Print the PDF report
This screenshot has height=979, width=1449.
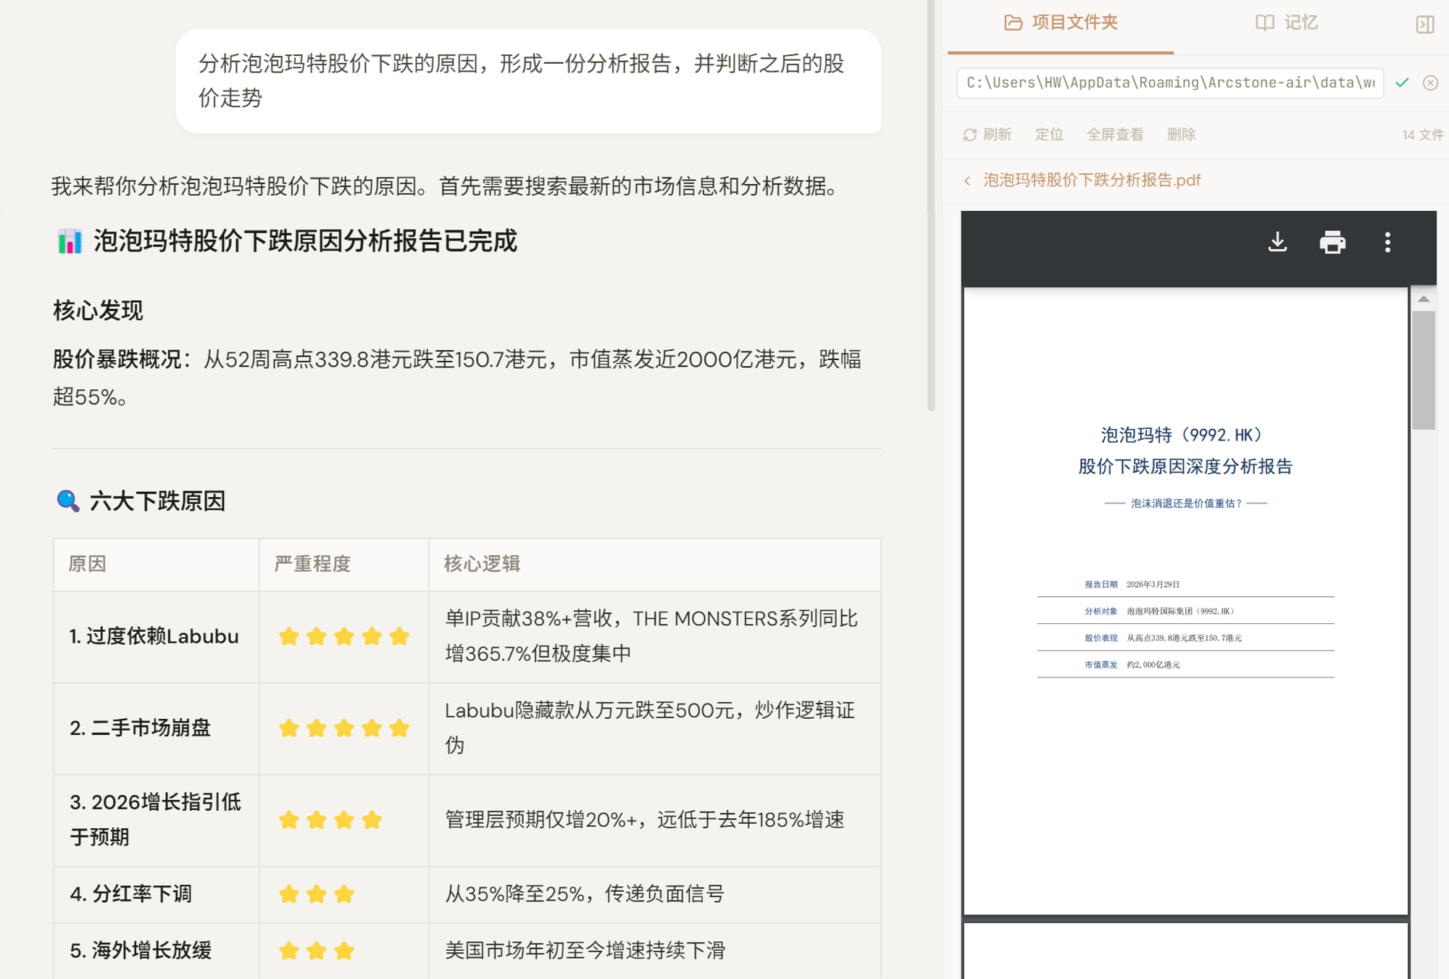1333,243
